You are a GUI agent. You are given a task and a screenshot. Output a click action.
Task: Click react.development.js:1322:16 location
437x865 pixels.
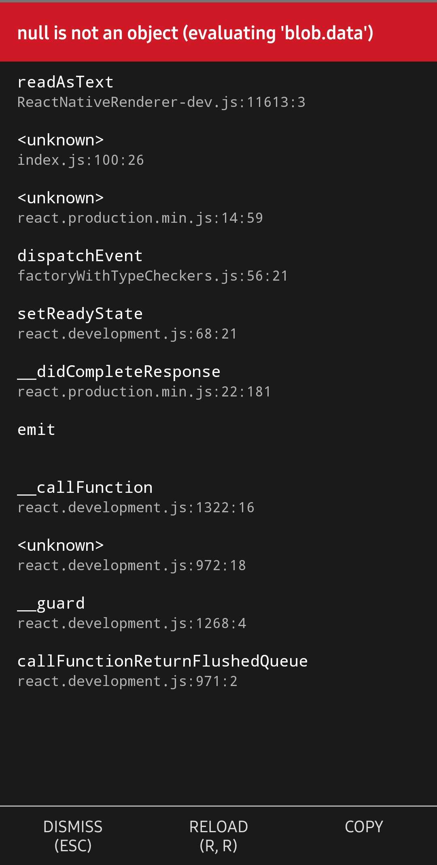[136, 507]
